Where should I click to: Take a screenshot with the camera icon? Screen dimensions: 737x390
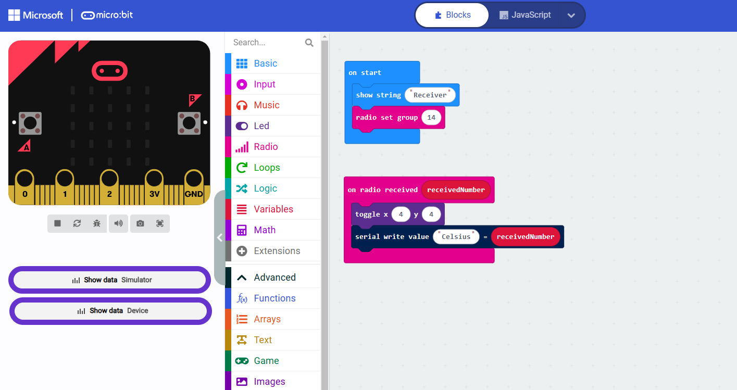click(x=140, y=223)
